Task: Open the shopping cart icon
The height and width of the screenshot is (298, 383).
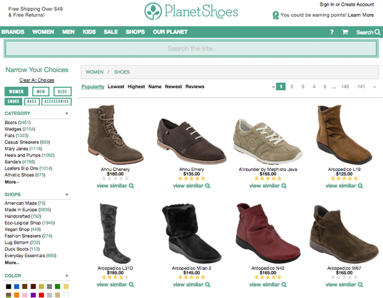Action: 345,32
